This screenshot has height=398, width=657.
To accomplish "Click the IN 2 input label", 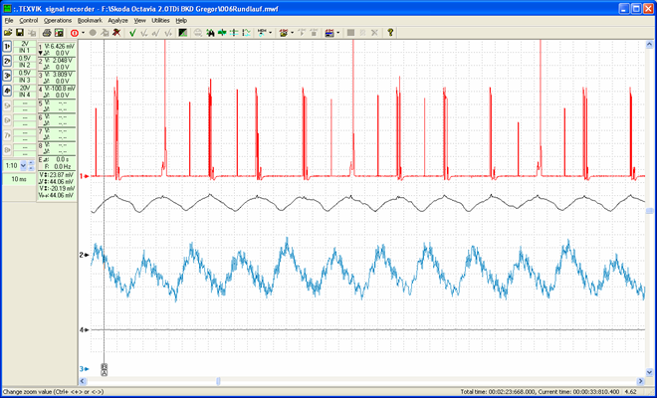I will [x=25, y=65].
